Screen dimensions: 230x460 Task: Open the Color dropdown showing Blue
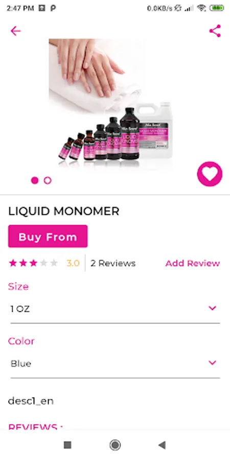click(115, 363)
